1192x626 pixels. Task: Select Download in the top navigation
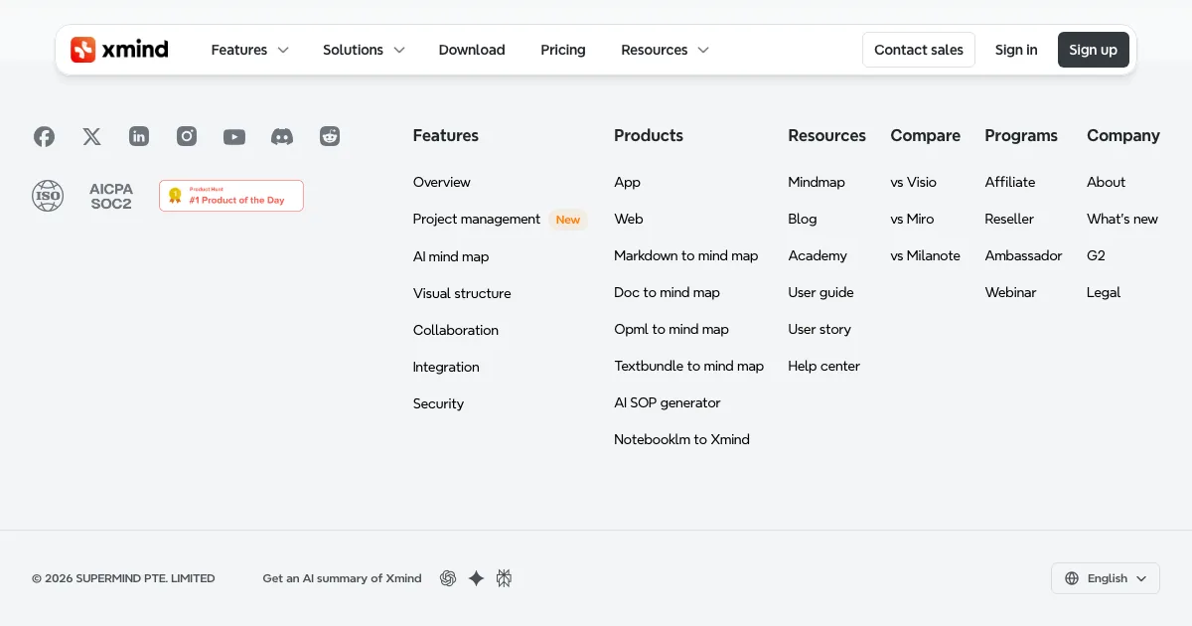472,50
